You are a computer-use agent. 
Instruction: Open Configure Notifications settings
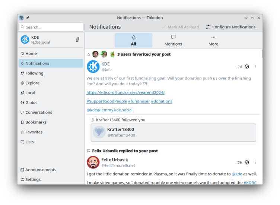tap(232, 27)
